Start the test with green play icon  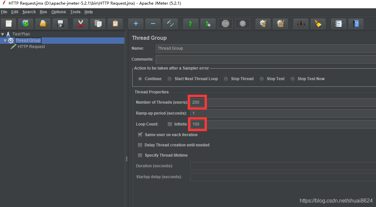pos(191,24)
